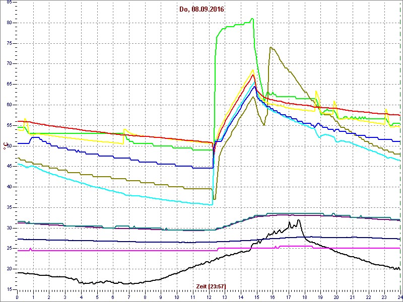Image resolution: width=403 pixels, height=302 pixels.
Task: Click the yellow spike near hour 19
Action: tap(316, 92)
